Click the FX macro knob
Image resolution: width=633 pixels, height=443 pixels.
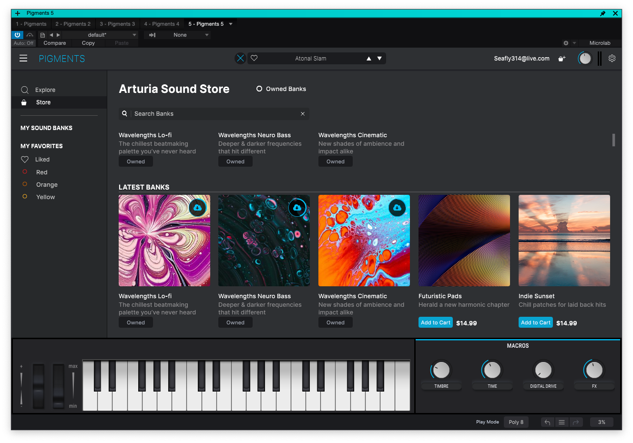[594, 370]
